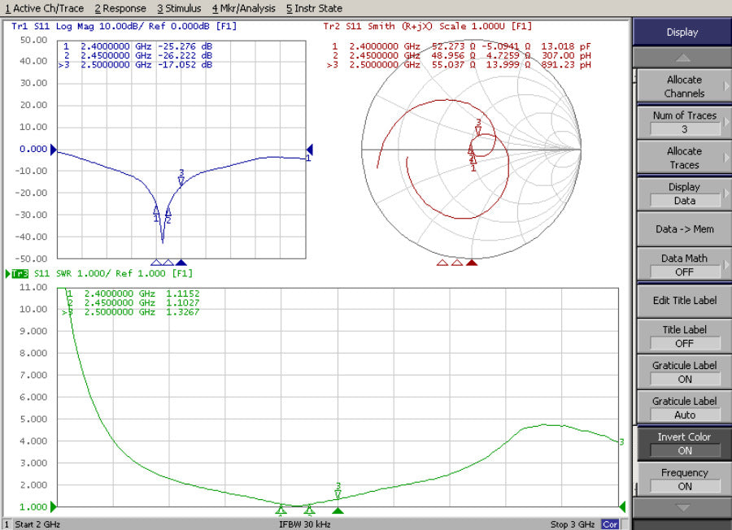
Task: Select active Tr3 S11 SWR trace title
Action: (102, 273)
